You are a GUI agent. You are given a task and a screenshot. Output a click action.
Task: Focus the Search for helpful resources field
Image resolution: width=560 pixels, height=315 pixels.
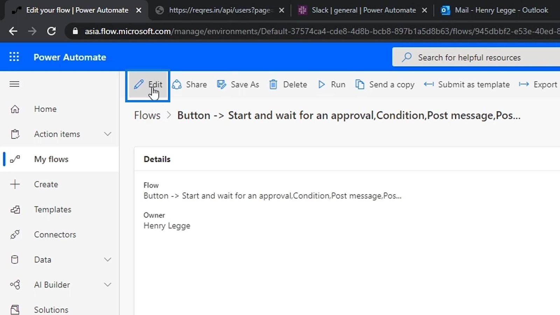(476, 57)
